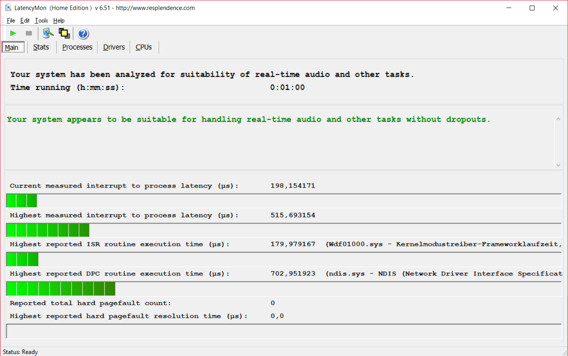Viewport: 568px width, 356px height.
Task: Click 'Highest reported ISR routine execution time' label
Action: 119,244
